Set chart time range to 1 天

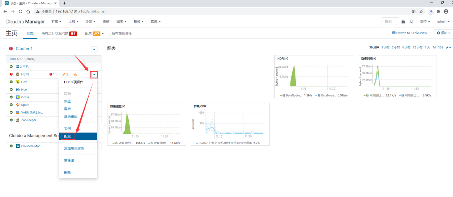427,47
